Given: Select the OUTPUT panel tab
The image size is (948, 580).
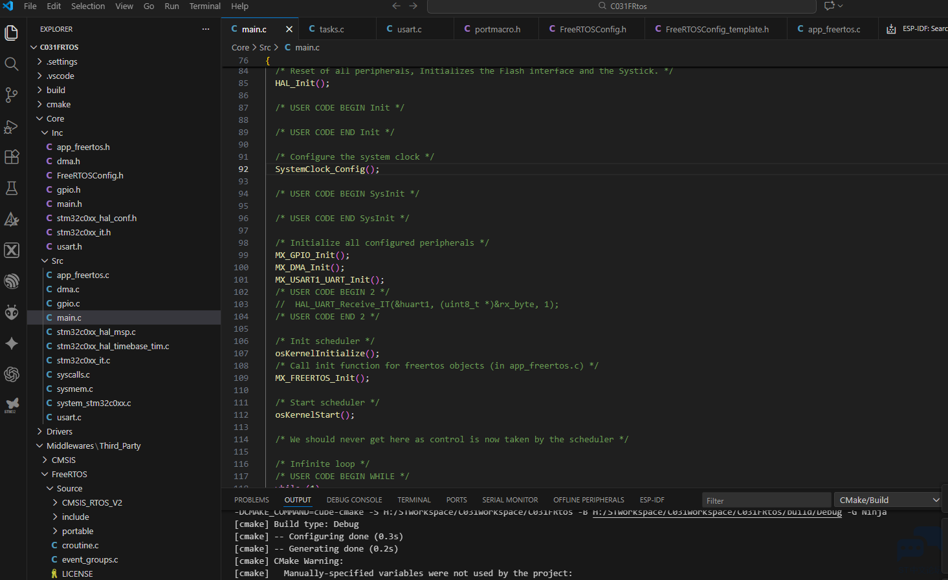Looking at the screenshot, I should 297,499.
